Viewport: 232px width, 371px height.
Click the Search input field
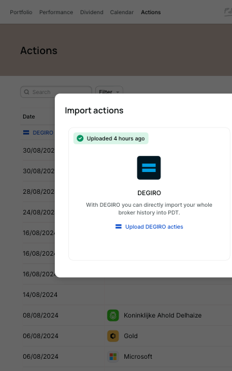click(x=56, y=92)
